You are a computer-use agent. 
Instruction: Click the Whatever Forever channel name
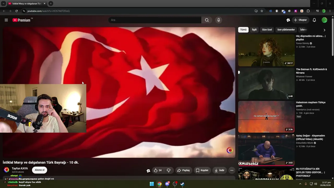tap(304, 77)
